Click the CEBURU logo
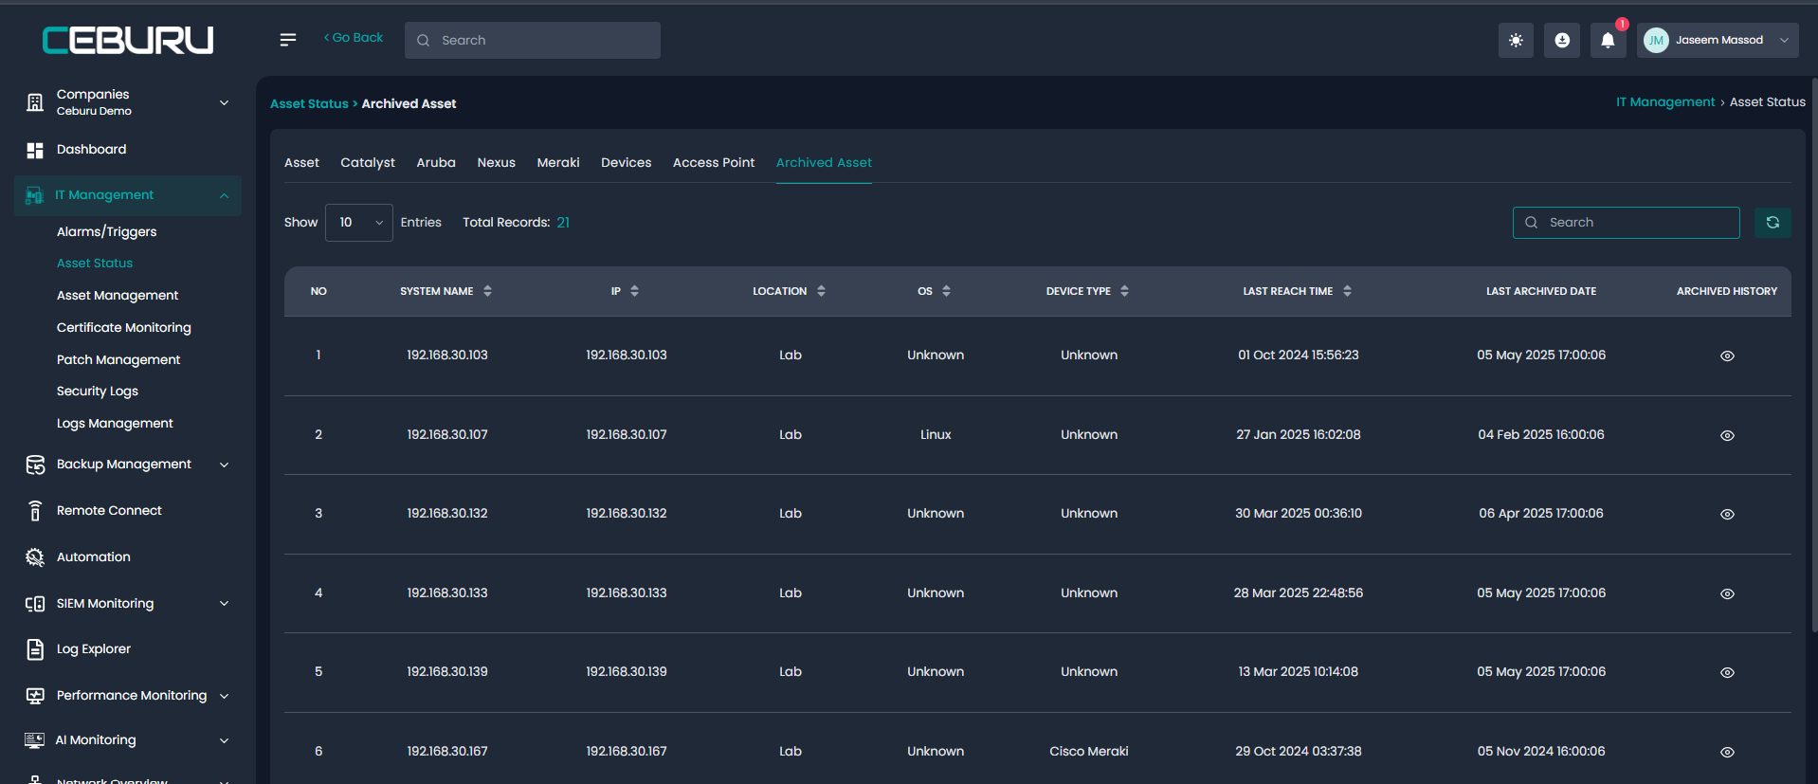 (x=128, y=40)
